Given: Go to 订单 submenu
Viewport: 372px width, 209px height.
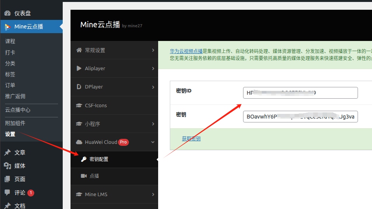Looking at the screenshot, I should coord(10,85).
